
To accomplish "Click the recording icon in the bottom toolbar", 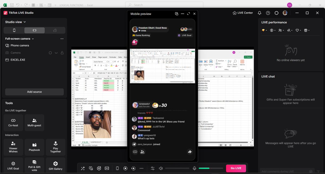I will [x=125, y=168].
